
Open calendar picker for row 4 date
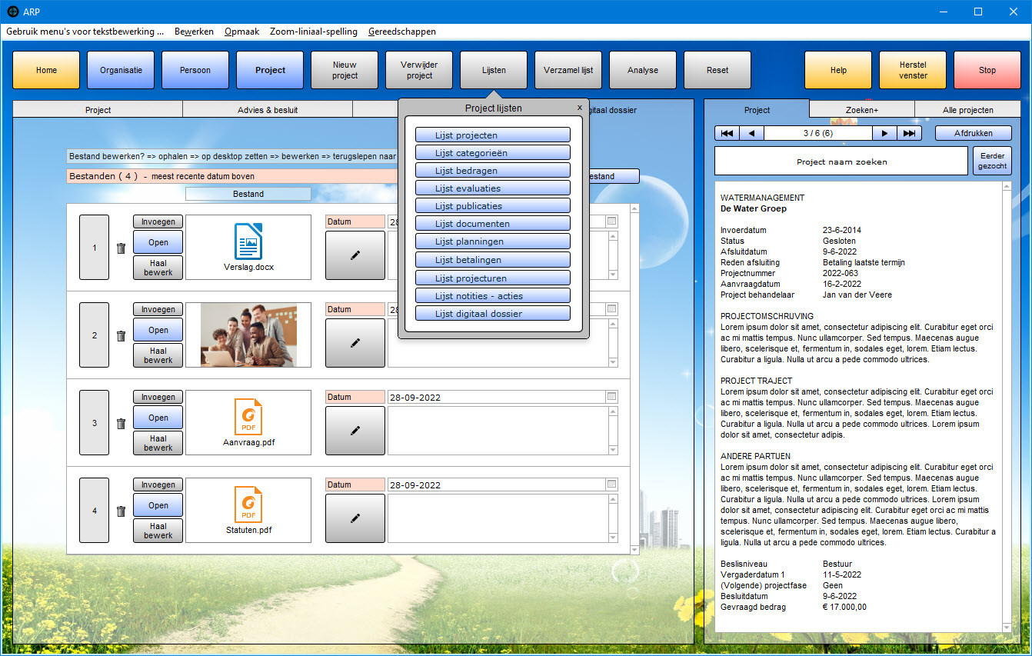611,485
